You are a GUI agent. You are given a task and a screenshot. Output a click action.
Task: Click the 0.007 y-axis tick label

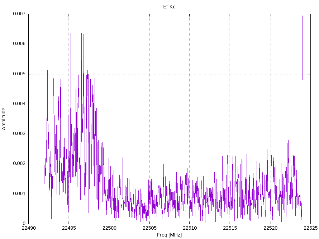coord(19,14)
